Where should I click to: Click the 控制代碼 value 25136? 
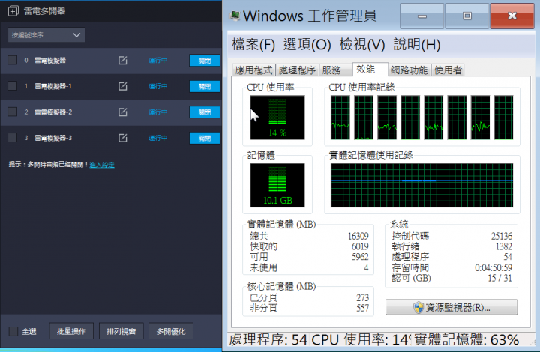coord(502,236)
